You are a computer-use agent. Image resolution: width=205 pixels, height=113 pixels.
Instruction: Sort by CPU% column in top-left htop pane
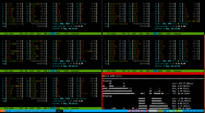[52, 34]
